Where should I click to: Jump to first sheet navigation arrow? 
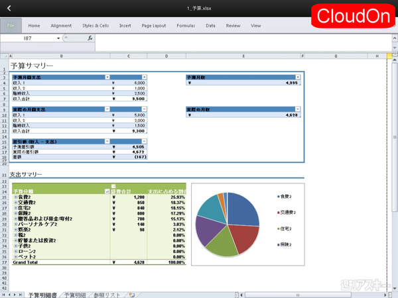3,295
